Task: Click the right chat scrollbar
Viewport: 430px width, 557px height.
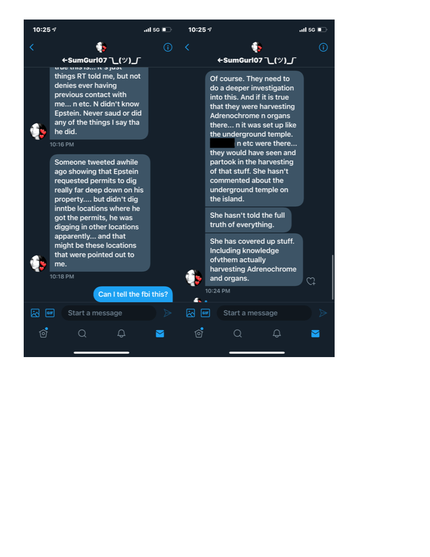Action: 333,277
